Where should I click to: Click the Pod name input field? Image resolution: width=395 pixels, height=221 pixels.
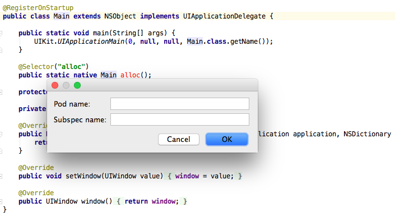(180, 104)
